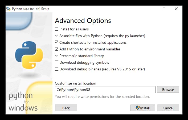Cancel the Python setup
188x120 pixels.
[x=168, y=108]
